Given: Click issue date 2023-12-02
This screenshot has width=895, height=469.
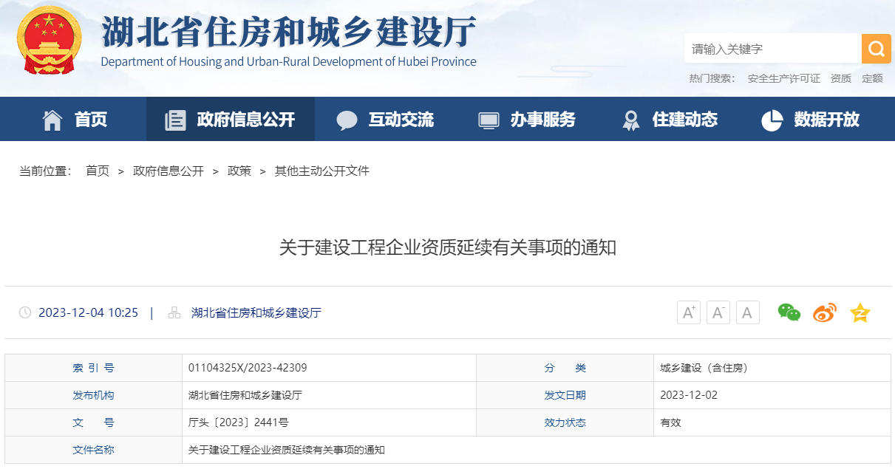Looking at the screenshot, I should 689,395.
